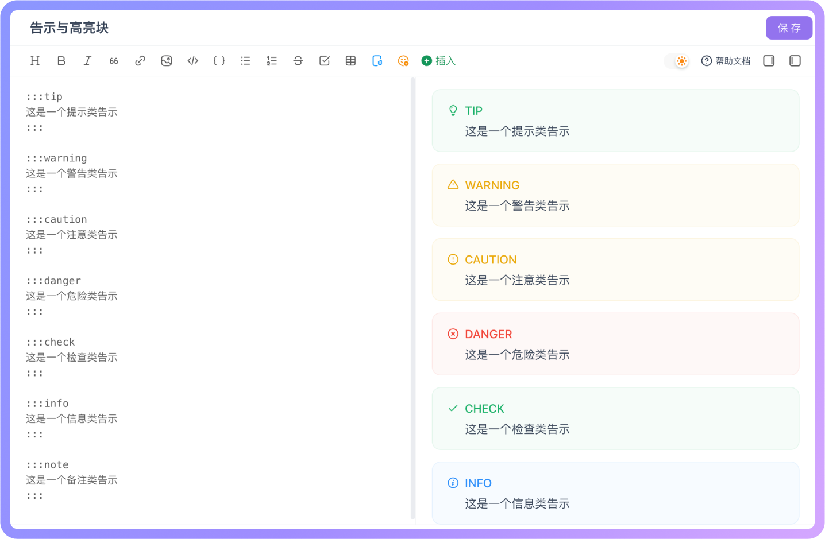The image size is (825, 539).
Task: Click the 保存 save button
Action: pos(789,28)
